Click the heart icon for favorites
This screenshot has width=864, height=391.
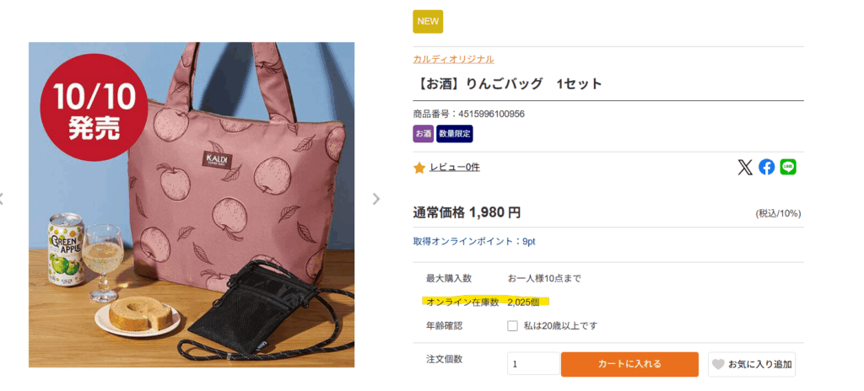[718, 365]
